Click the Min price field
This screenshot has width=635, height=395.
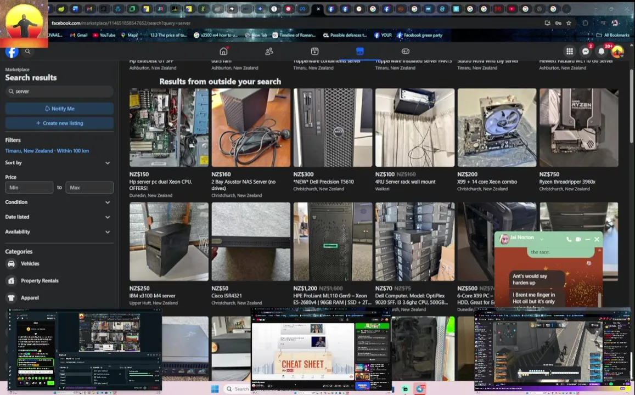pyautogui.click(x=29, y=188)
